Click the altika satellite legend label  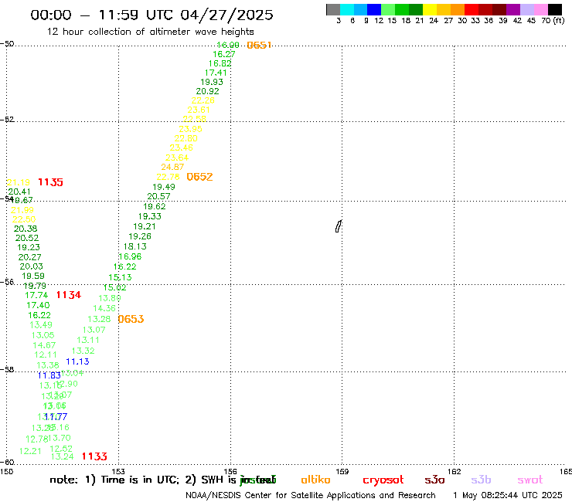[315, 480]
